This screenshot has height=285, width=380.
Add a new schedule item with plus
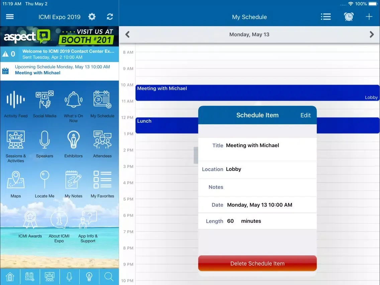point(369,17)
